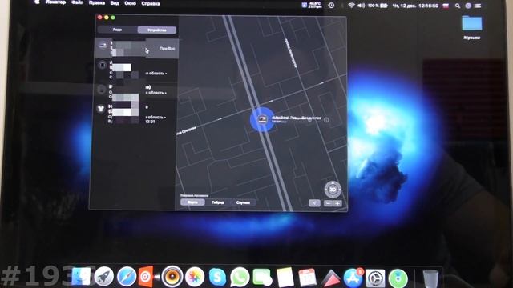Open the Вид menu

click(115, 3)
